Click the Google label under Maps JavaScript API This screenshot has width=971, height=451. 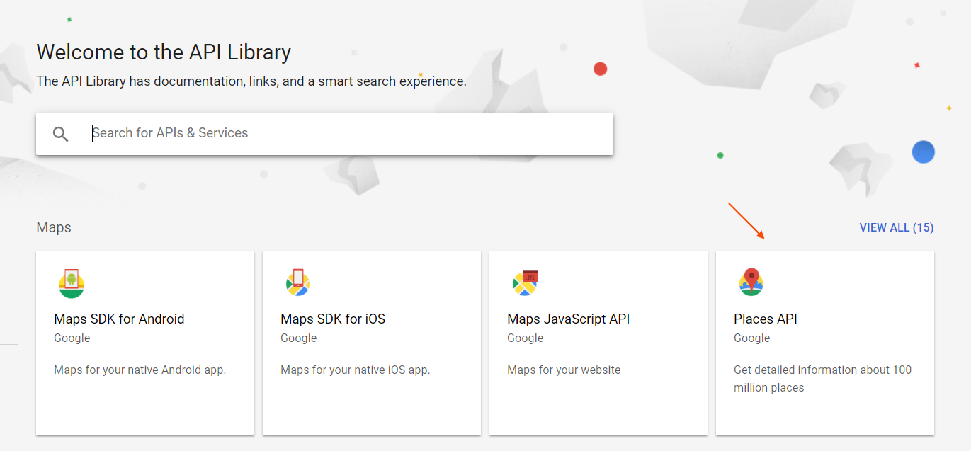(x=525, y=338)
